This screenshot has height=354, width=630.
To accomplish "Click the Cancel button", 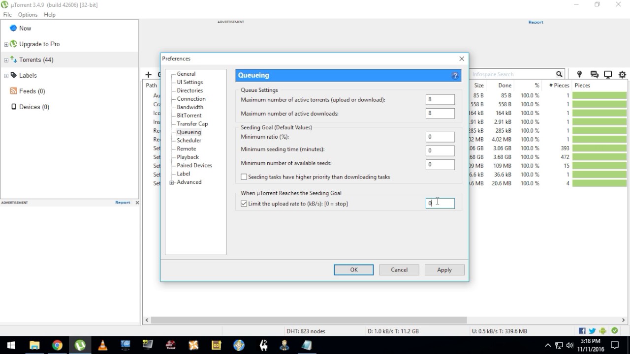I will tap(399, 270).
